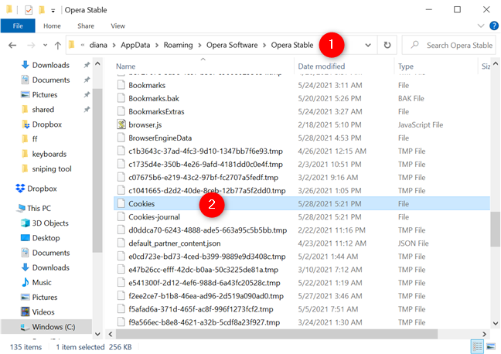Switch to the Home ribbon tab

[x=52, y=26]
